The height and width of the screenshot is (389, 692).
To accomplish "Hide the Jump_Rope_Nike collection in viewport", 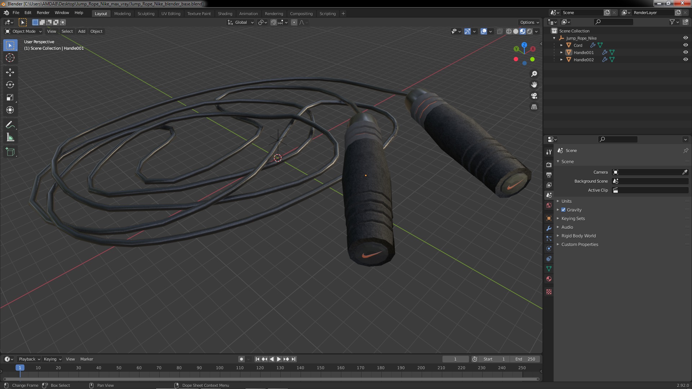I will click(685, 38).
